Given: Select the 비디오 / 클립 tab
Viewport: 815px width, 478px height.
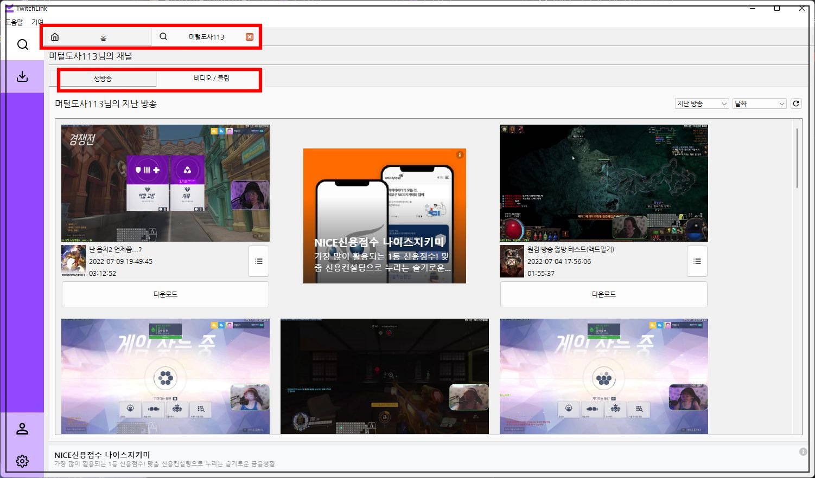Looking at the screenshot, I should pos(212,78).
